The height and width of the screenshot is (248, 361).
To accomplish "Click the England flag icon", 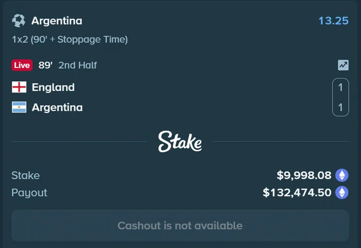I will pos(19,87).
